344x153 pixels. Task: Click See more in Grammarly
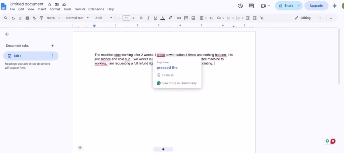pos(177,83)
